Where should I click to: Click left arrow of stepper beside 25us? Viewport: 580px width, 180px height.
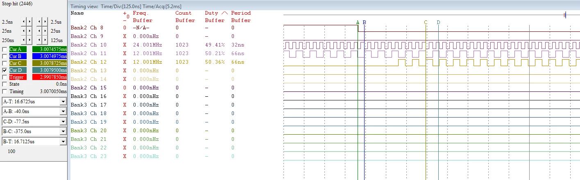[x=39, y=31]
